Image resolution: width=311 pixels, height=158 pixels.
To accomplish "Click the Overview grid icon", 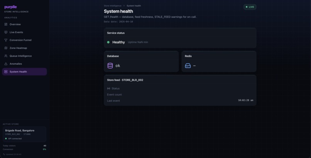I will coord(6,24).
